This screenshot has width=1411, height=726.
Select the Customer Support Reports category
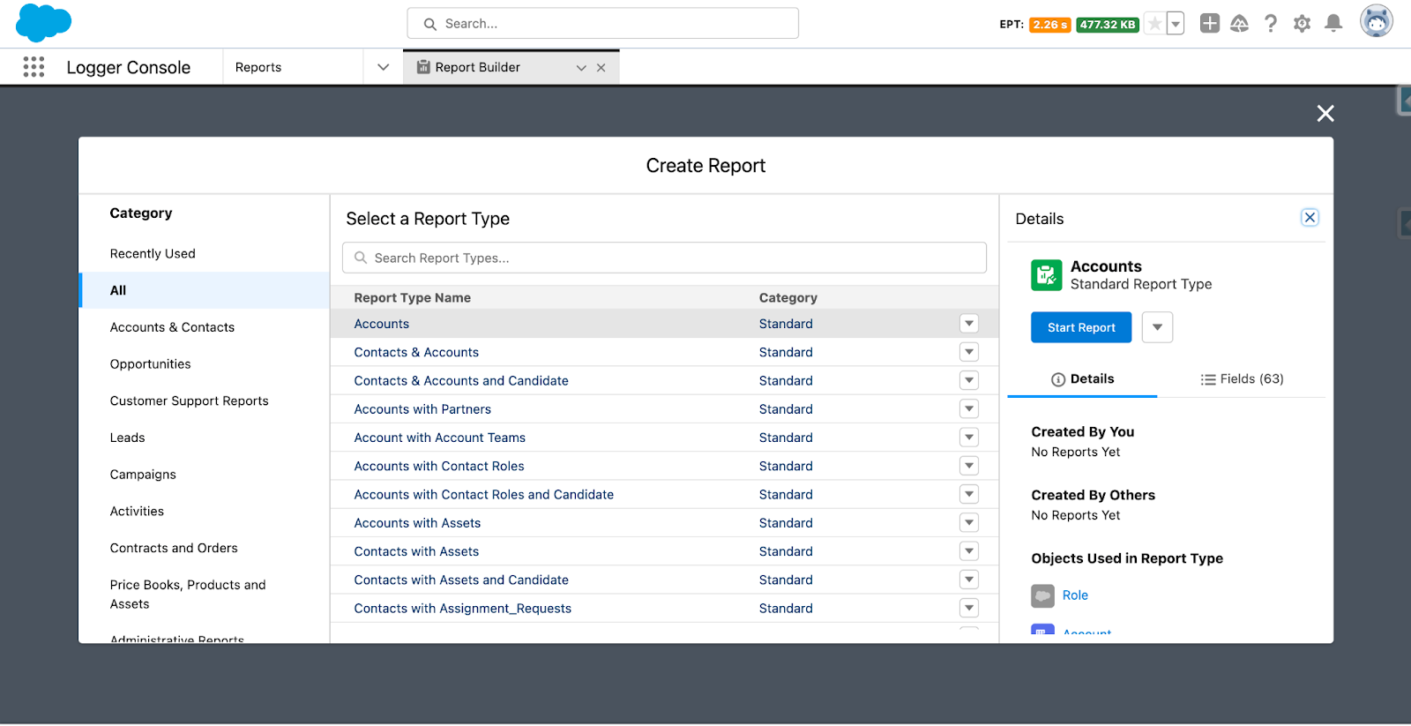point(189,401)
